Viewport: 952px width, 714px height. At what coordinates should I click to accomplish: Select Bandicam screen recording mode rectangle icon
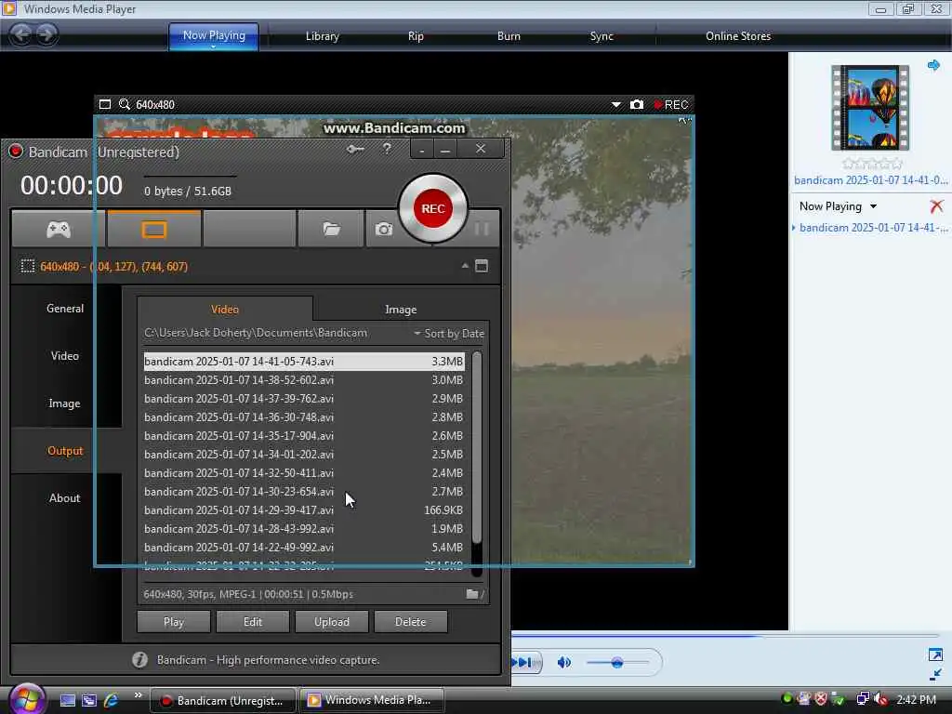[153, 229]
